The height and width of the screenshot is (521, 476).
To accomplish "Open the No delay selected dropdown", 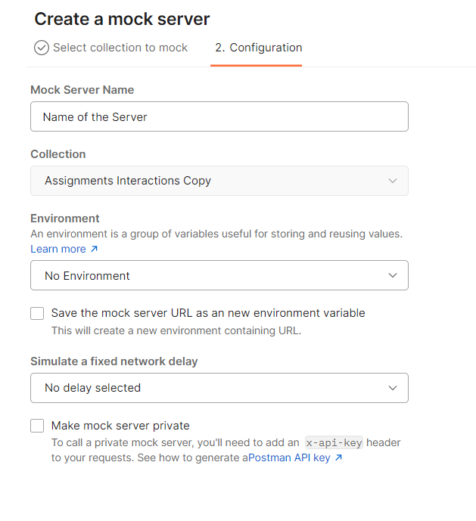I will [219, 388].
